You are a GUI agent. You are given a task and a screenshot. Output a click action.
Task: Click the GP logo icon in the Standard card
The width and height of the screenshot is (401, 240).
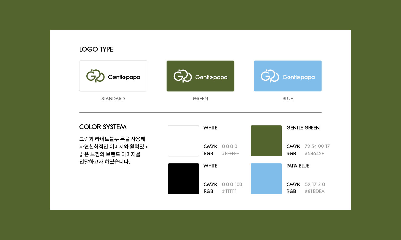[x=95, y=76]
